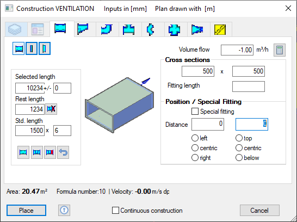The height and width of the screenshot is (222, 297).
Task: Click the Cancel button
Action: (x=259, y=210)
